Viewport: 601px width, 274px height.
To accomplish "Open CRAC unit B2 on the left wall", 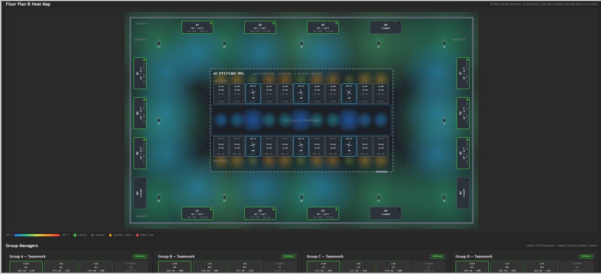I will [x=140, y=113].
